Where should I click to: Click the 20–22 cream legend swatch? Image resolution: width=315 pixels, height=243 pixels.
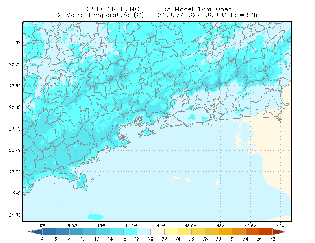(157, 232)
